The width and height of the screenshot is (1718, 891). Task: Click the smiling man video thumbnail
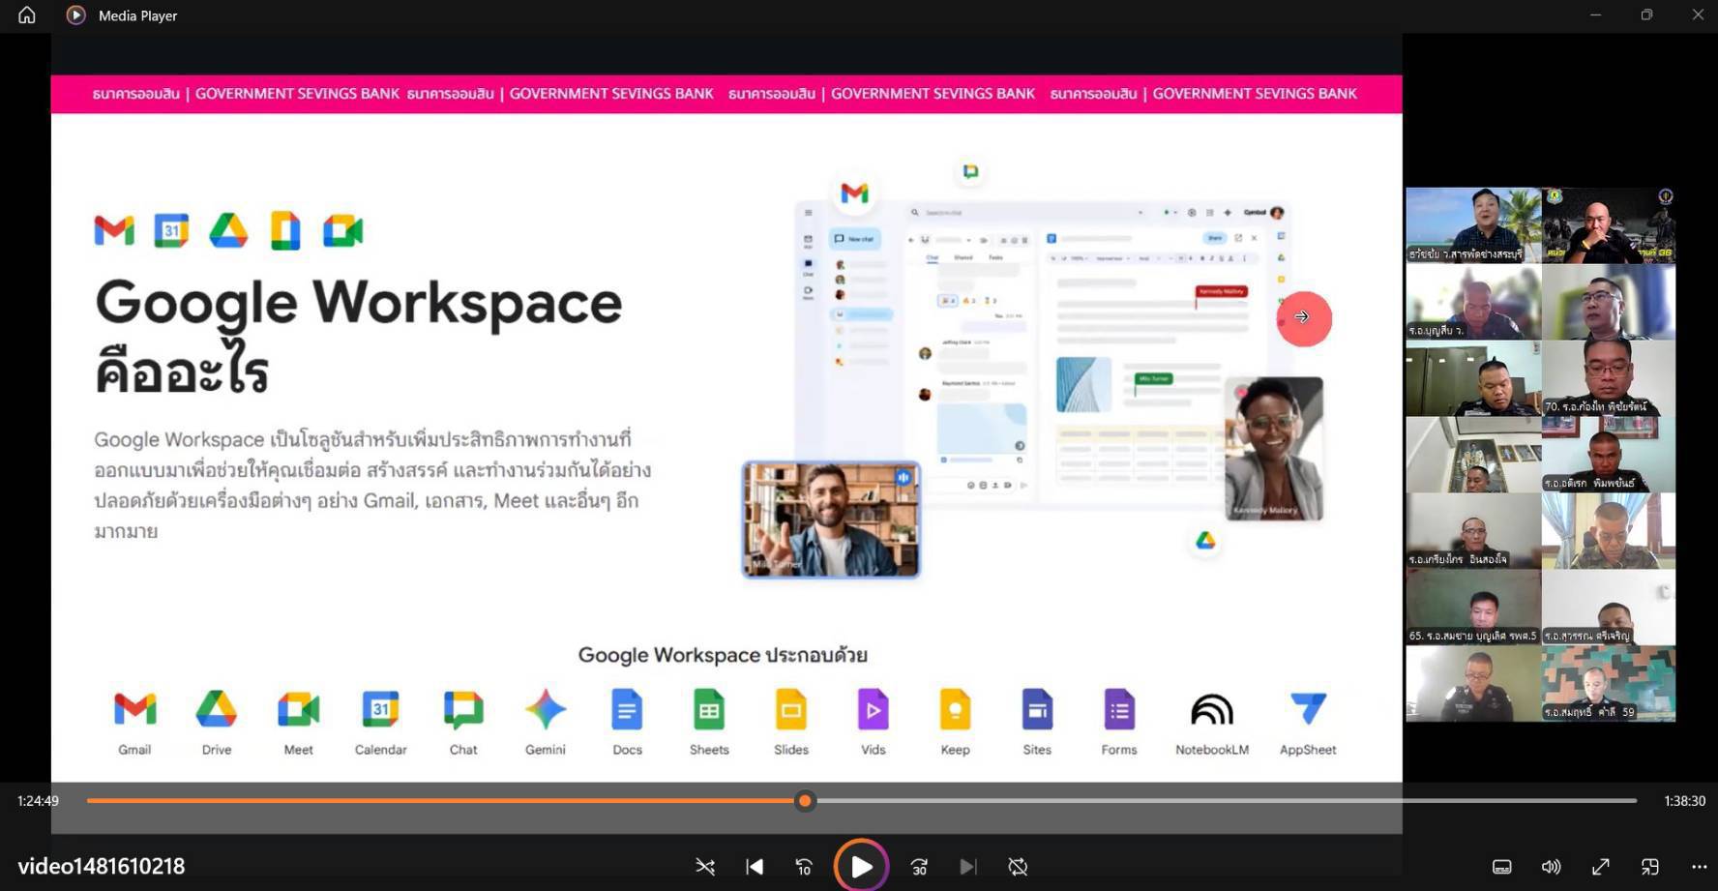tap(831, 520)
